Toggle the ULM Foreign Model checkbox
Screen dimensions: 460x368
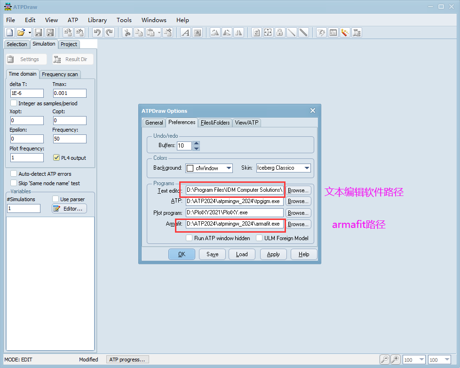[259, 238]
